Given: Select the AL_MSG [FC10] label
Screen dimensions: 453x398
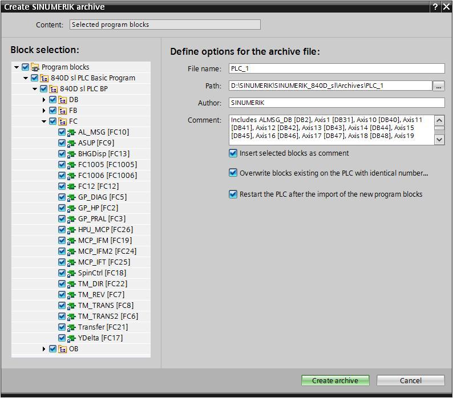Looking at the screenshot, I should click(103, 132).
